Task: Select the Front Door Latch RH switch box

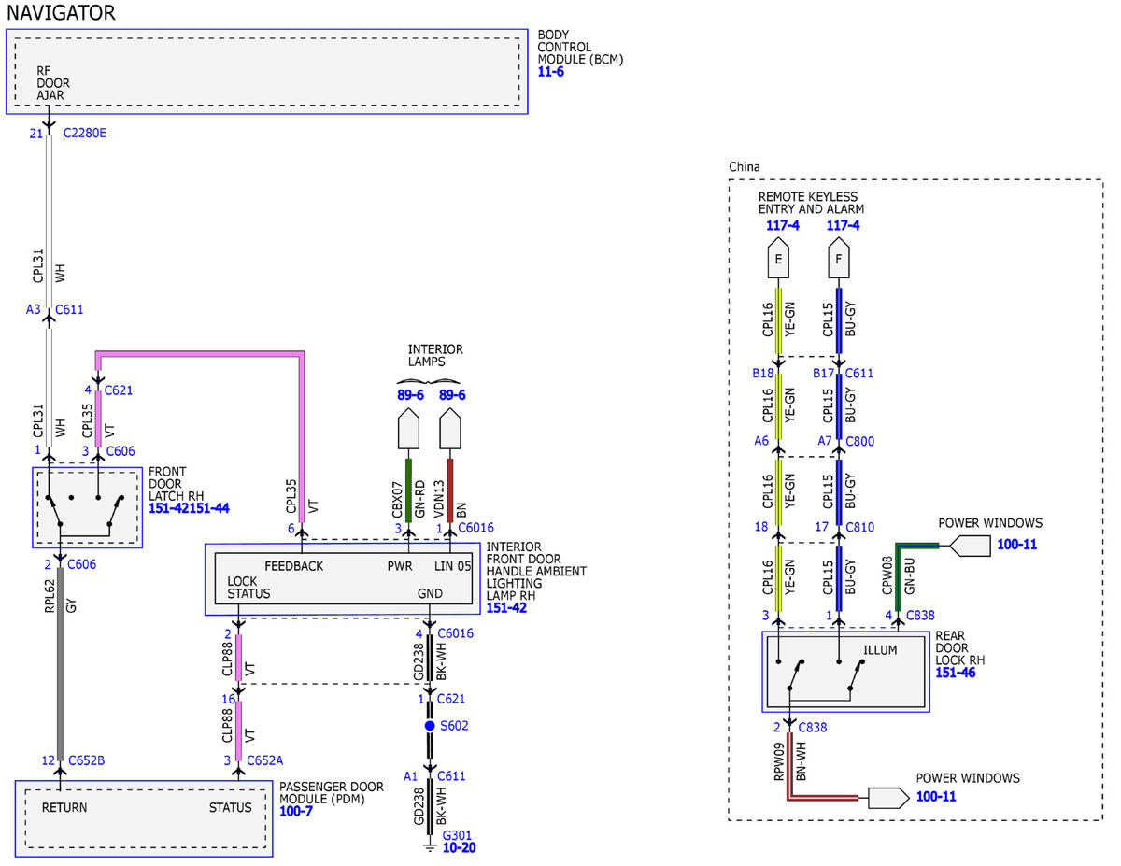Action: coord(87,506)
